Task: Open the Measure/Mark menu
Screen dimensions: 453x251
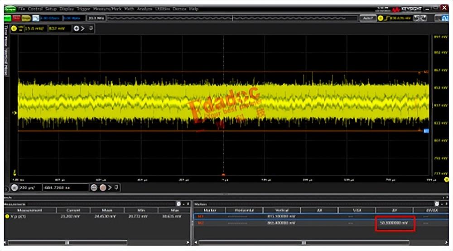Action: coord(108,9)
